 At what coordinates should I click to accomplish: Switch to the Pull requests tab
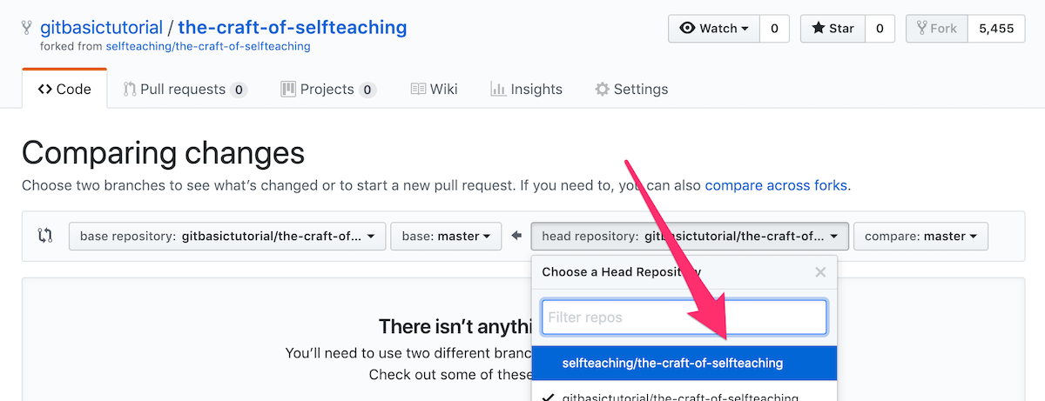pos(185,89)
